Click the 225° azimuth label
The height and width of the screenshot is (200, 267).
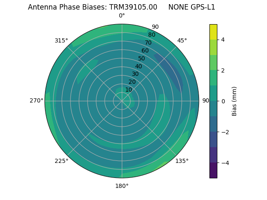(x=61, y=161)
